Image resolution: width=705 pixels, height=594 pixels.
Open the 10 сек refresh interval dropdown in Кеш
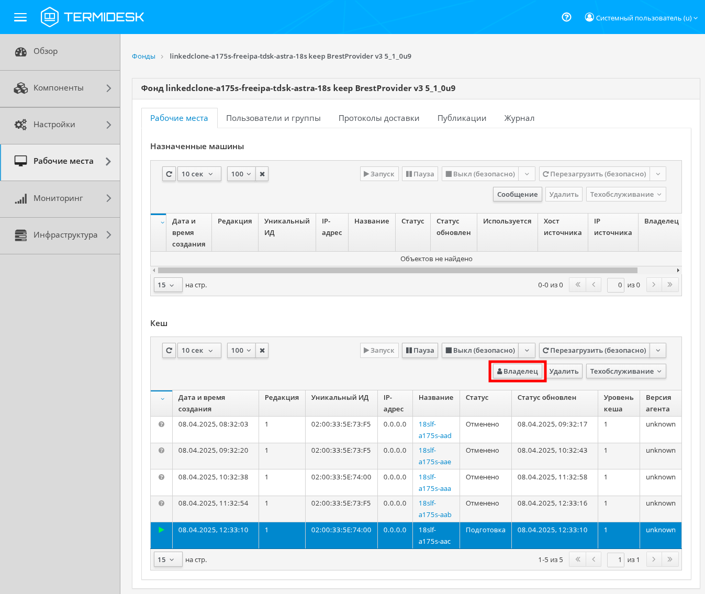(197, 351)
